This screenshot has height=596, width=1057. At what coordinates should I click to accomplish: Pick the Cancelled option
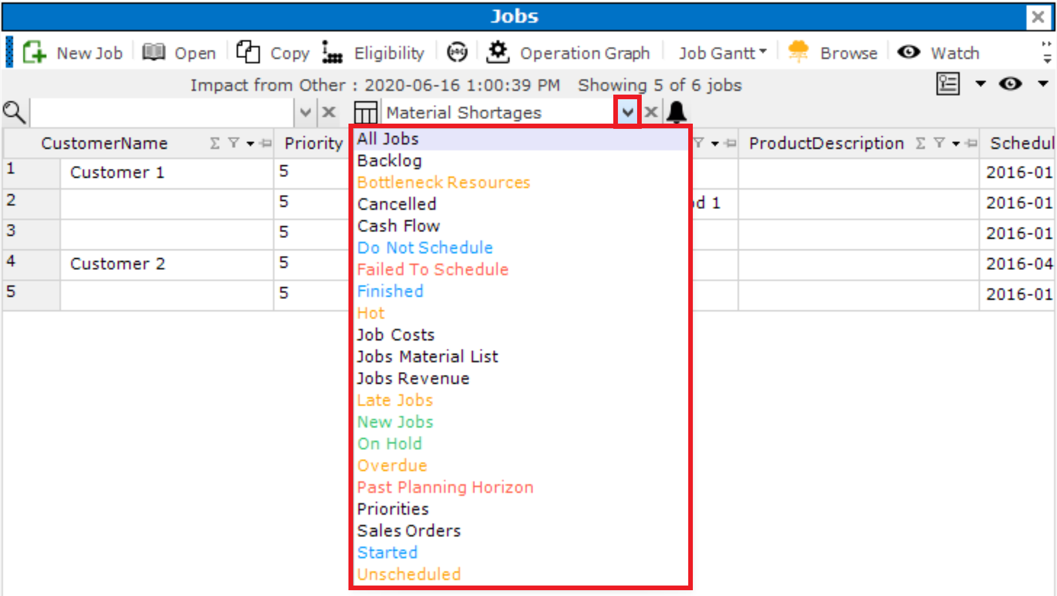pos(521,204)
